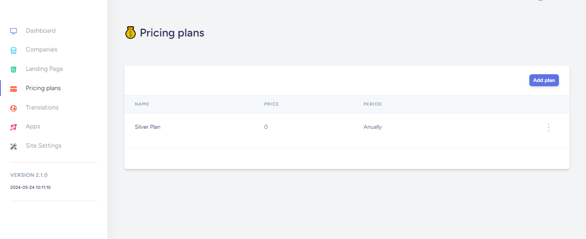
Task: Click the NAME column header
Action: coord(142,104)
